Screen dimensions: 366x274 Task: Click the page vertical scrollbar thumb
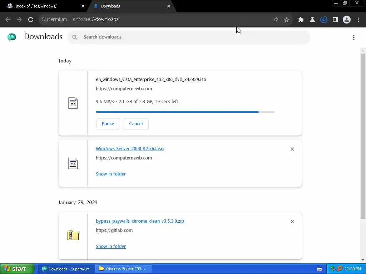(363, 136)
